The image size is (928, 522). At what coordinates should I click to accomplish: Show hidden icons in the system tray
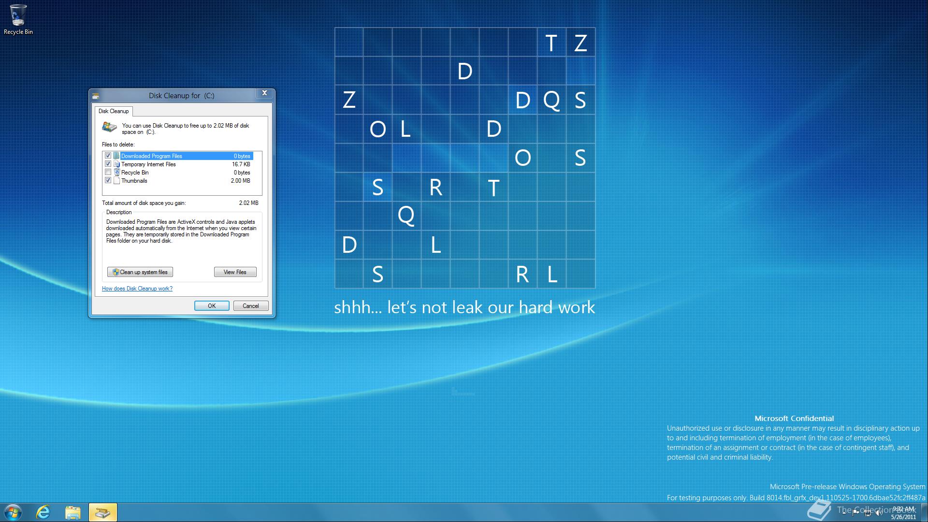point(844,513)
